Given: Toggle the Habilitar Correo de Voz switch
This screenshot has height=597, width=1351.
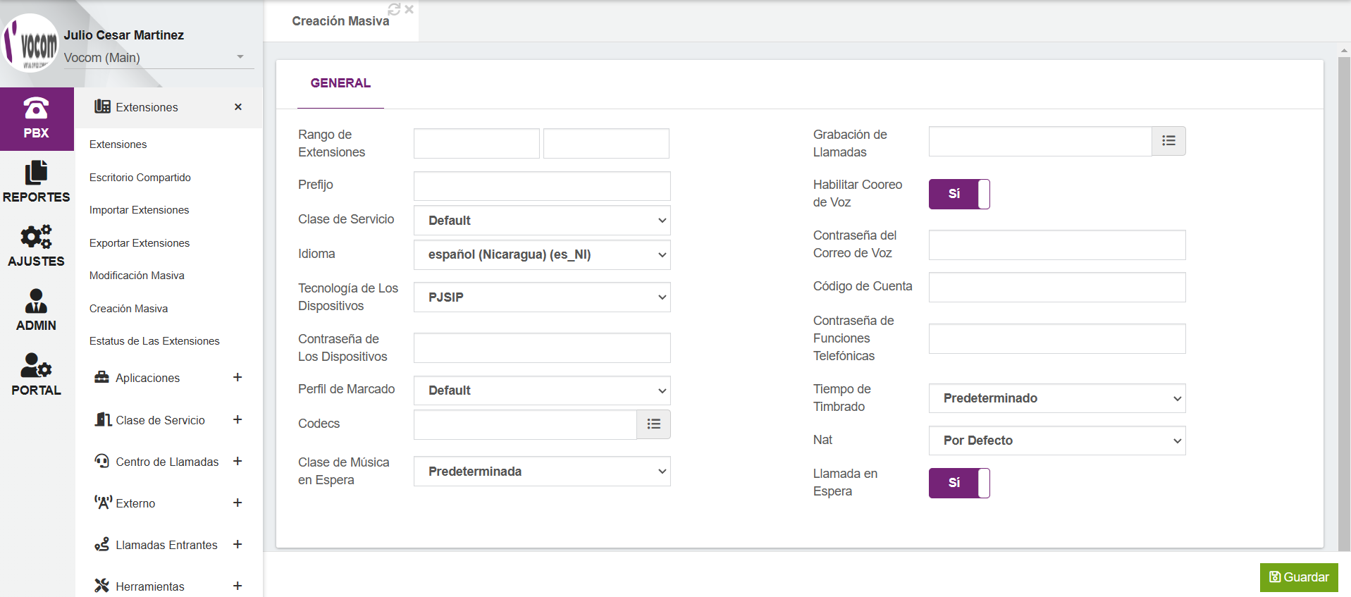Looking at the screenshot, I should click(x=959, y=194).
